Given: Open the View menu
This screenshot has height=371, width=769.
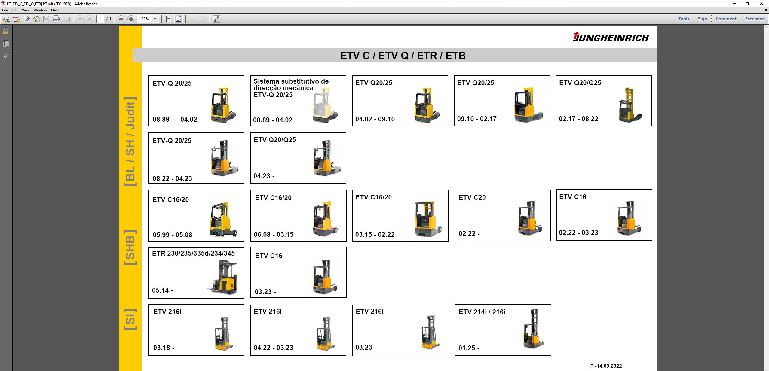Looking at the screenshot, I should pyautogui.click(x=26, y=10).
